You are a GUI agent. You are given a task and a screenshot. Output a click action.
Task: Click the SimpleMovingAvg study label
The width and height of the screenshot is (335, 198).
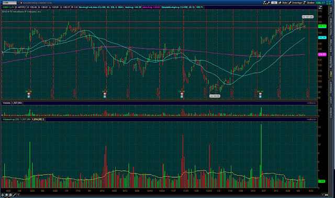(178, 7)
